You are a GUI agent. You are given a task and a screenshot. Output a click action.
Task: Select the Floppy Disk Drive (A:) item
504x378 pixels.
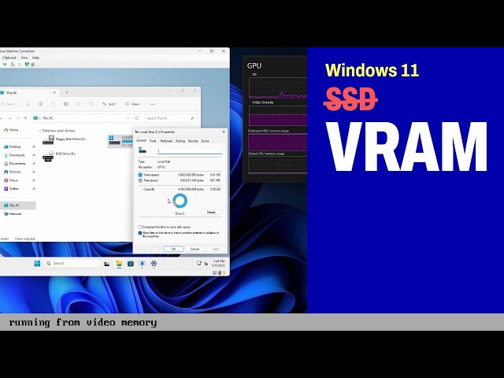tap(65, 139)
